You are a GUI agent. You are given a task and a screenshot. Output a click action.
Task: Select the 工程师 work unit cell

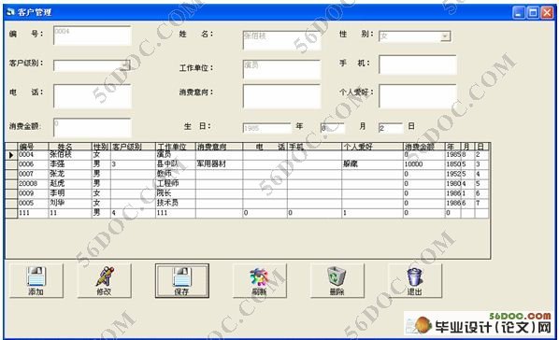pos(176,183)
